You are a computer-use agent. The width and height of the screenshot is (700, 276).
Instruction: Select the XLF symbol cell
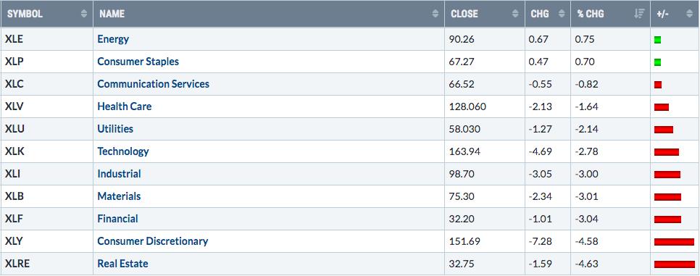(47, 219)
